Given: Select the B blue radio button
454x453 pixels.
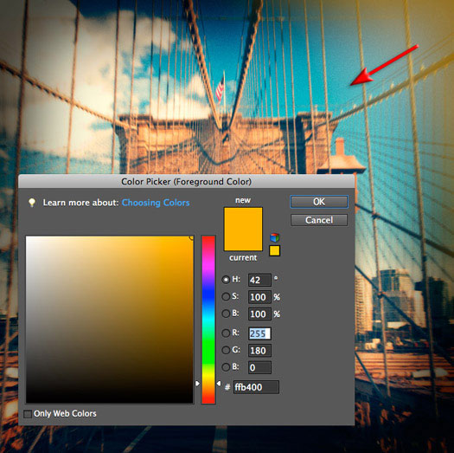Looking at the screenshot, I should tap(226, 367).
